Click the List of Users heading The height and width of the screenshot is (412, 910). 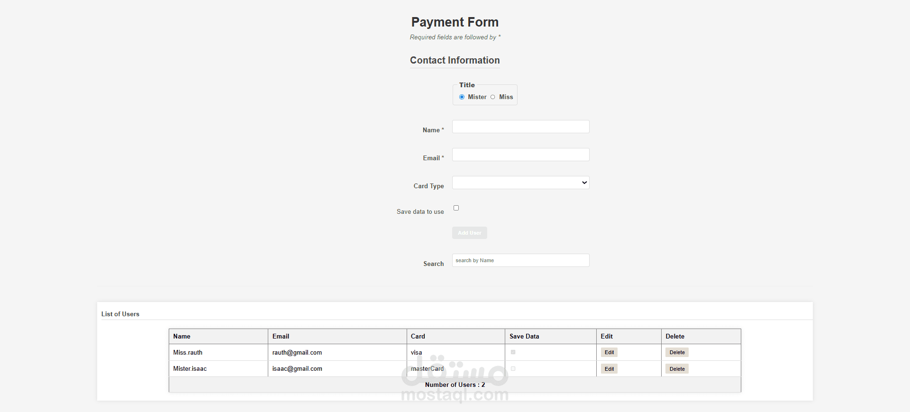point(120,314)
